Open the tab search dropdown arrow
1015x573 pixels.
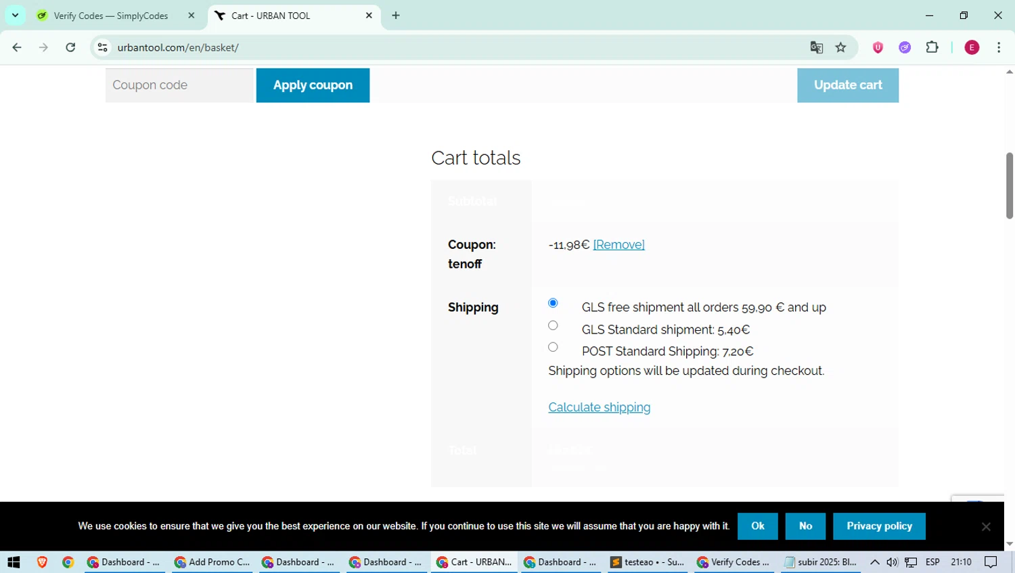(x=15, y=16)
